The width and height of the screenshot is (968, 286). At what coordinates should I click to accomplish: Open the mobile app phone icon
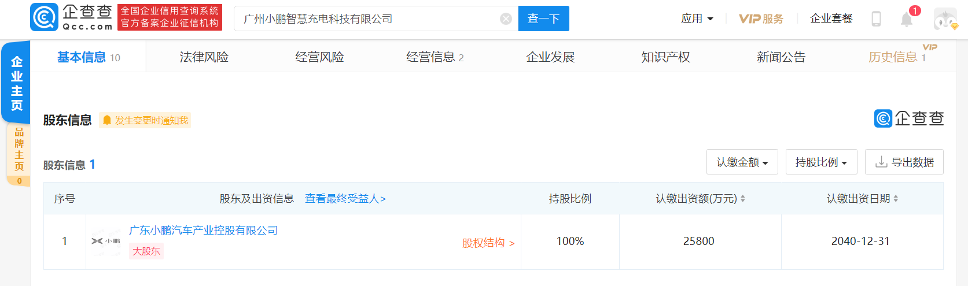(876, 19)
